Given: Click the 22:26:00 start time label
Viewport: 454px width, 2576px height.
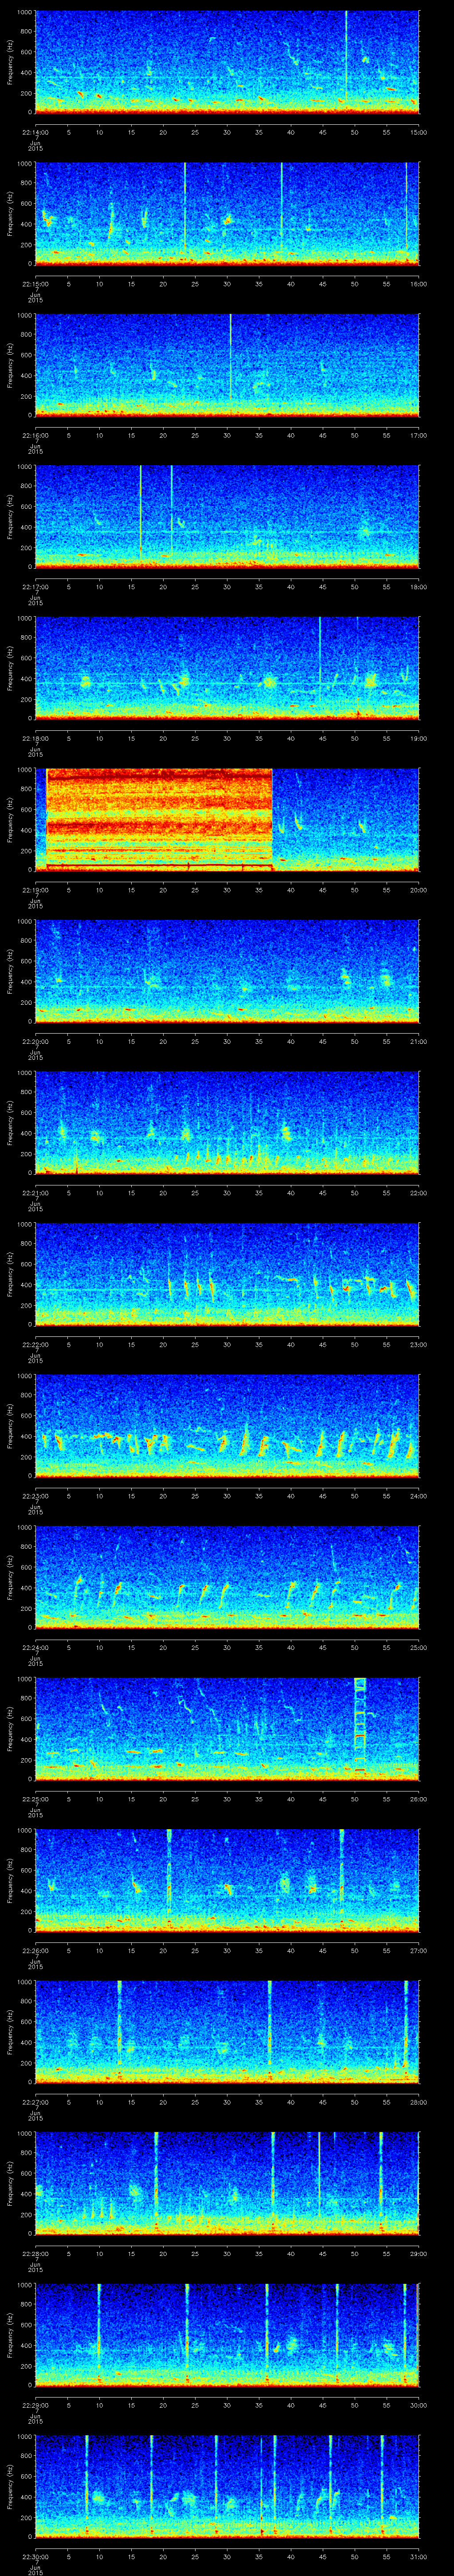Looking at the screenshot, I should coord(35,1951).
